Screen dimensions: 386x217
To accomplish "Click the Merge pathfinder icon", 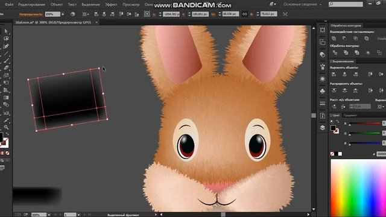I will 356,52.
